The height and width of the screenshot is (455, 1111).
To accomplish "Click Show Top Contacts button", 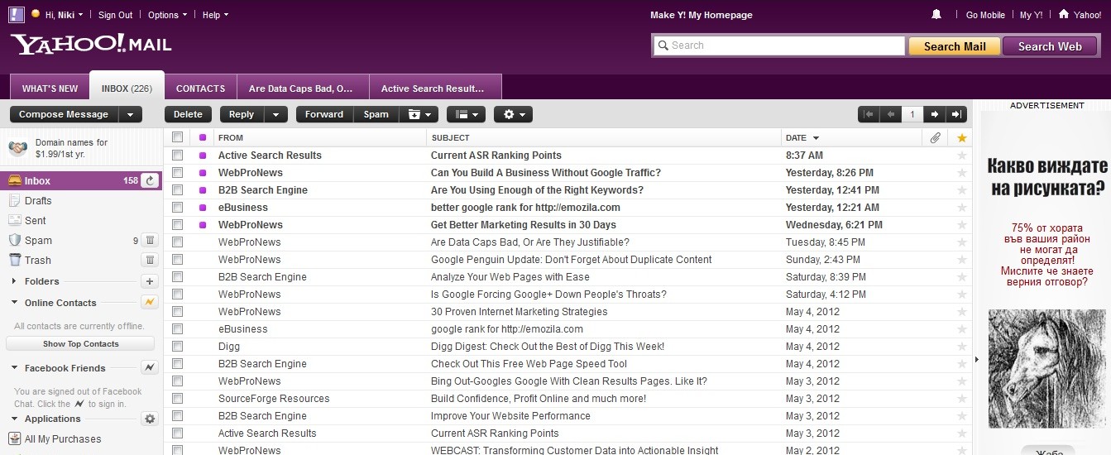I will pyautogui.click(x=80, y=344).
